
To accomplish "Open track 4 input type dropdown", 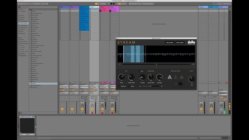I will pos(94,86).
